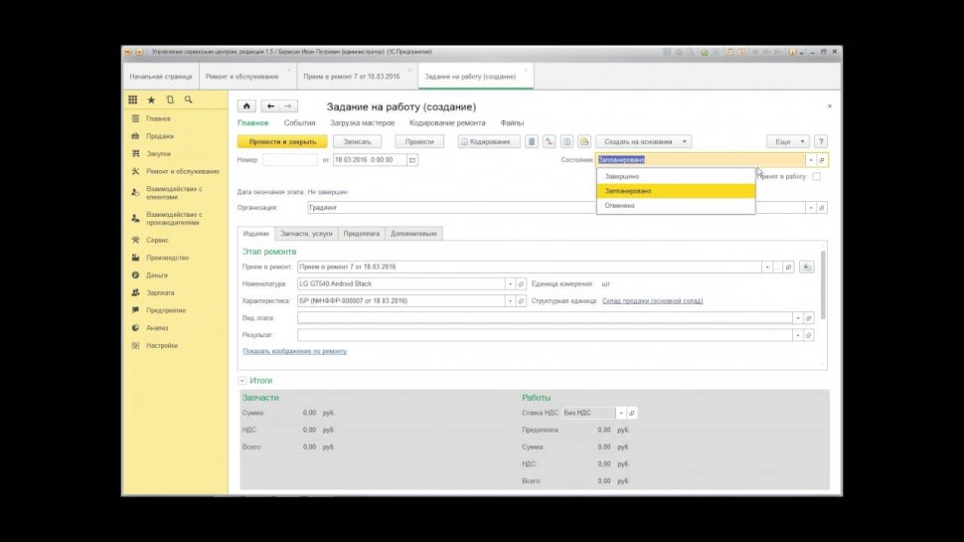Screen dimensions: 964x542
Task: Toggle the 'Принят в работу' checkbox
Action: pos(816,176)
